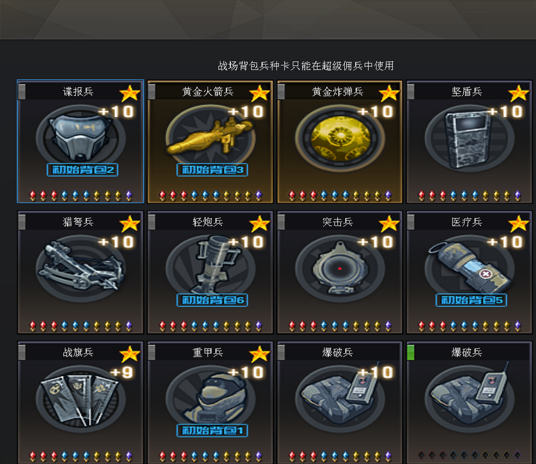
Task: Click the 初始背包1 label on 重甲兵
Action: [x=212, y=430]
